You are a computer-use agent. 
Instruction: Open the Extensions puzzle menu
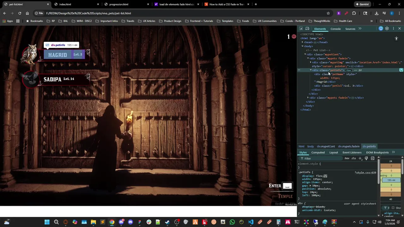(354, 13)
